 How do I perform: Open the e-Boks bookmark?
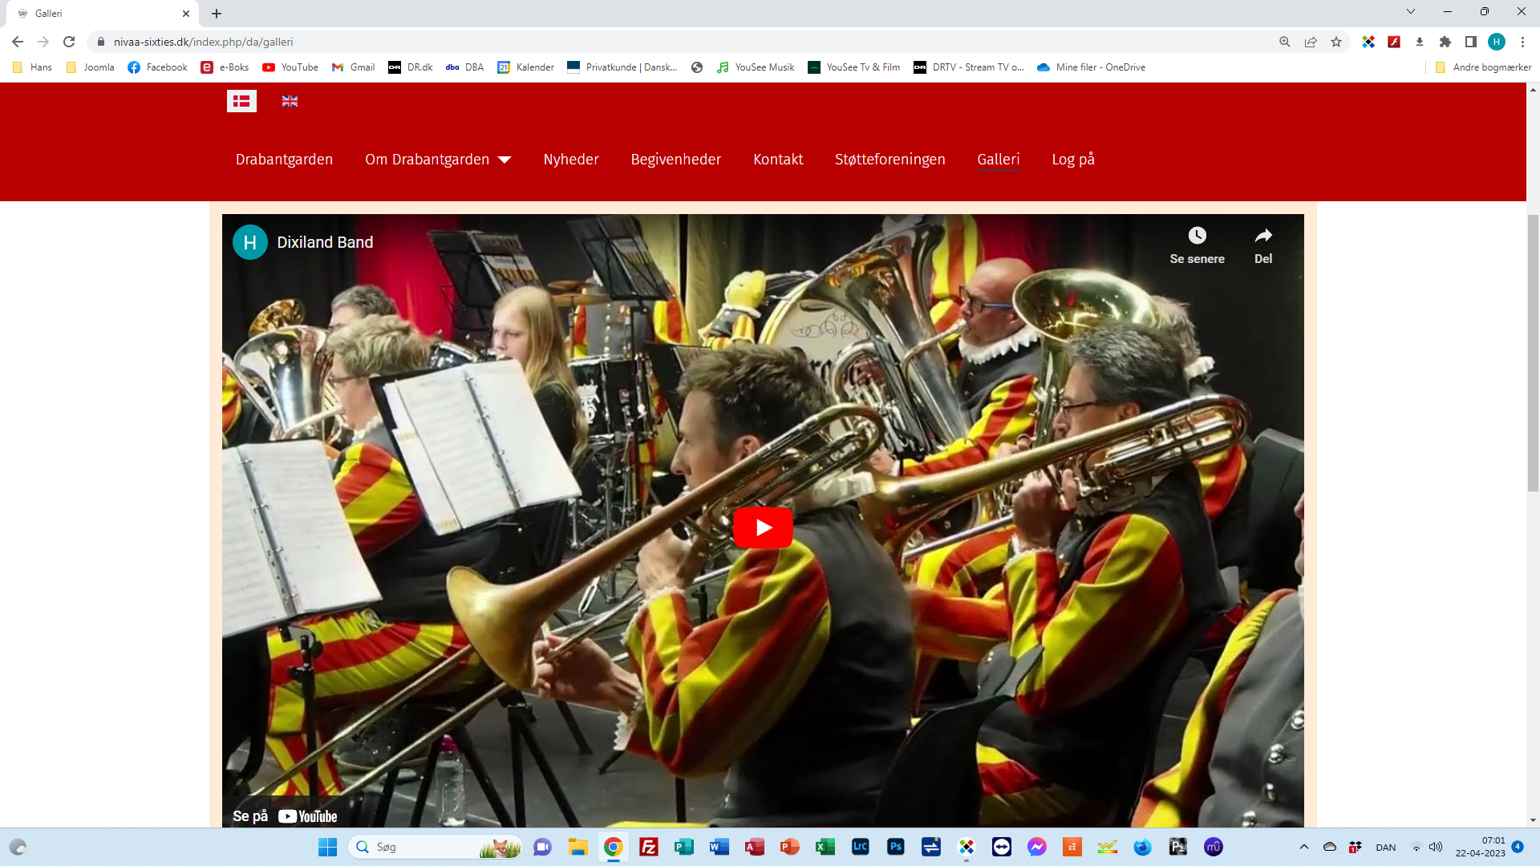225,67
